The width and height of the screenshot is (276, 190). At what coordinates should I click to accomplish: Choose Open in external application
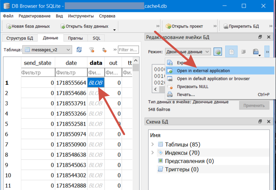pyautogui.click(x=220, y=71)
